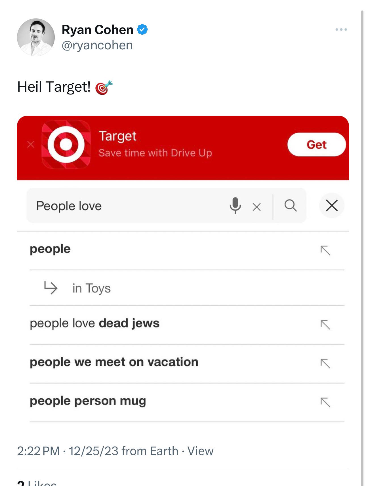This screenshot has height=486, width=366.
Task: Click the Get button
Action: (317, 144)
